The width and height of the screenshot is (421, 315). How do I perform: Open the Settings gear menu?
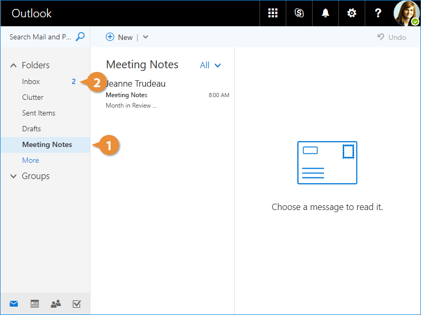point(352,13)
